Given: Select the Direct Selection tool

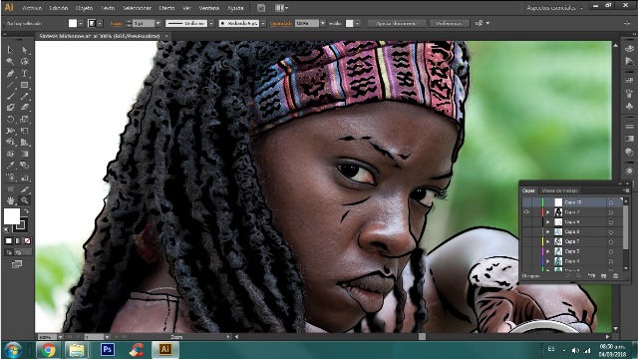Looking at the screenshot, I should pyautogui.click(x=24, y=50).
